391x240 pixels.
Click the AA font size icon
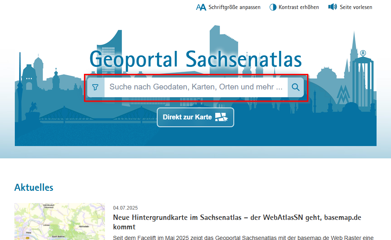pyautogui.click(x=201, y=7)
